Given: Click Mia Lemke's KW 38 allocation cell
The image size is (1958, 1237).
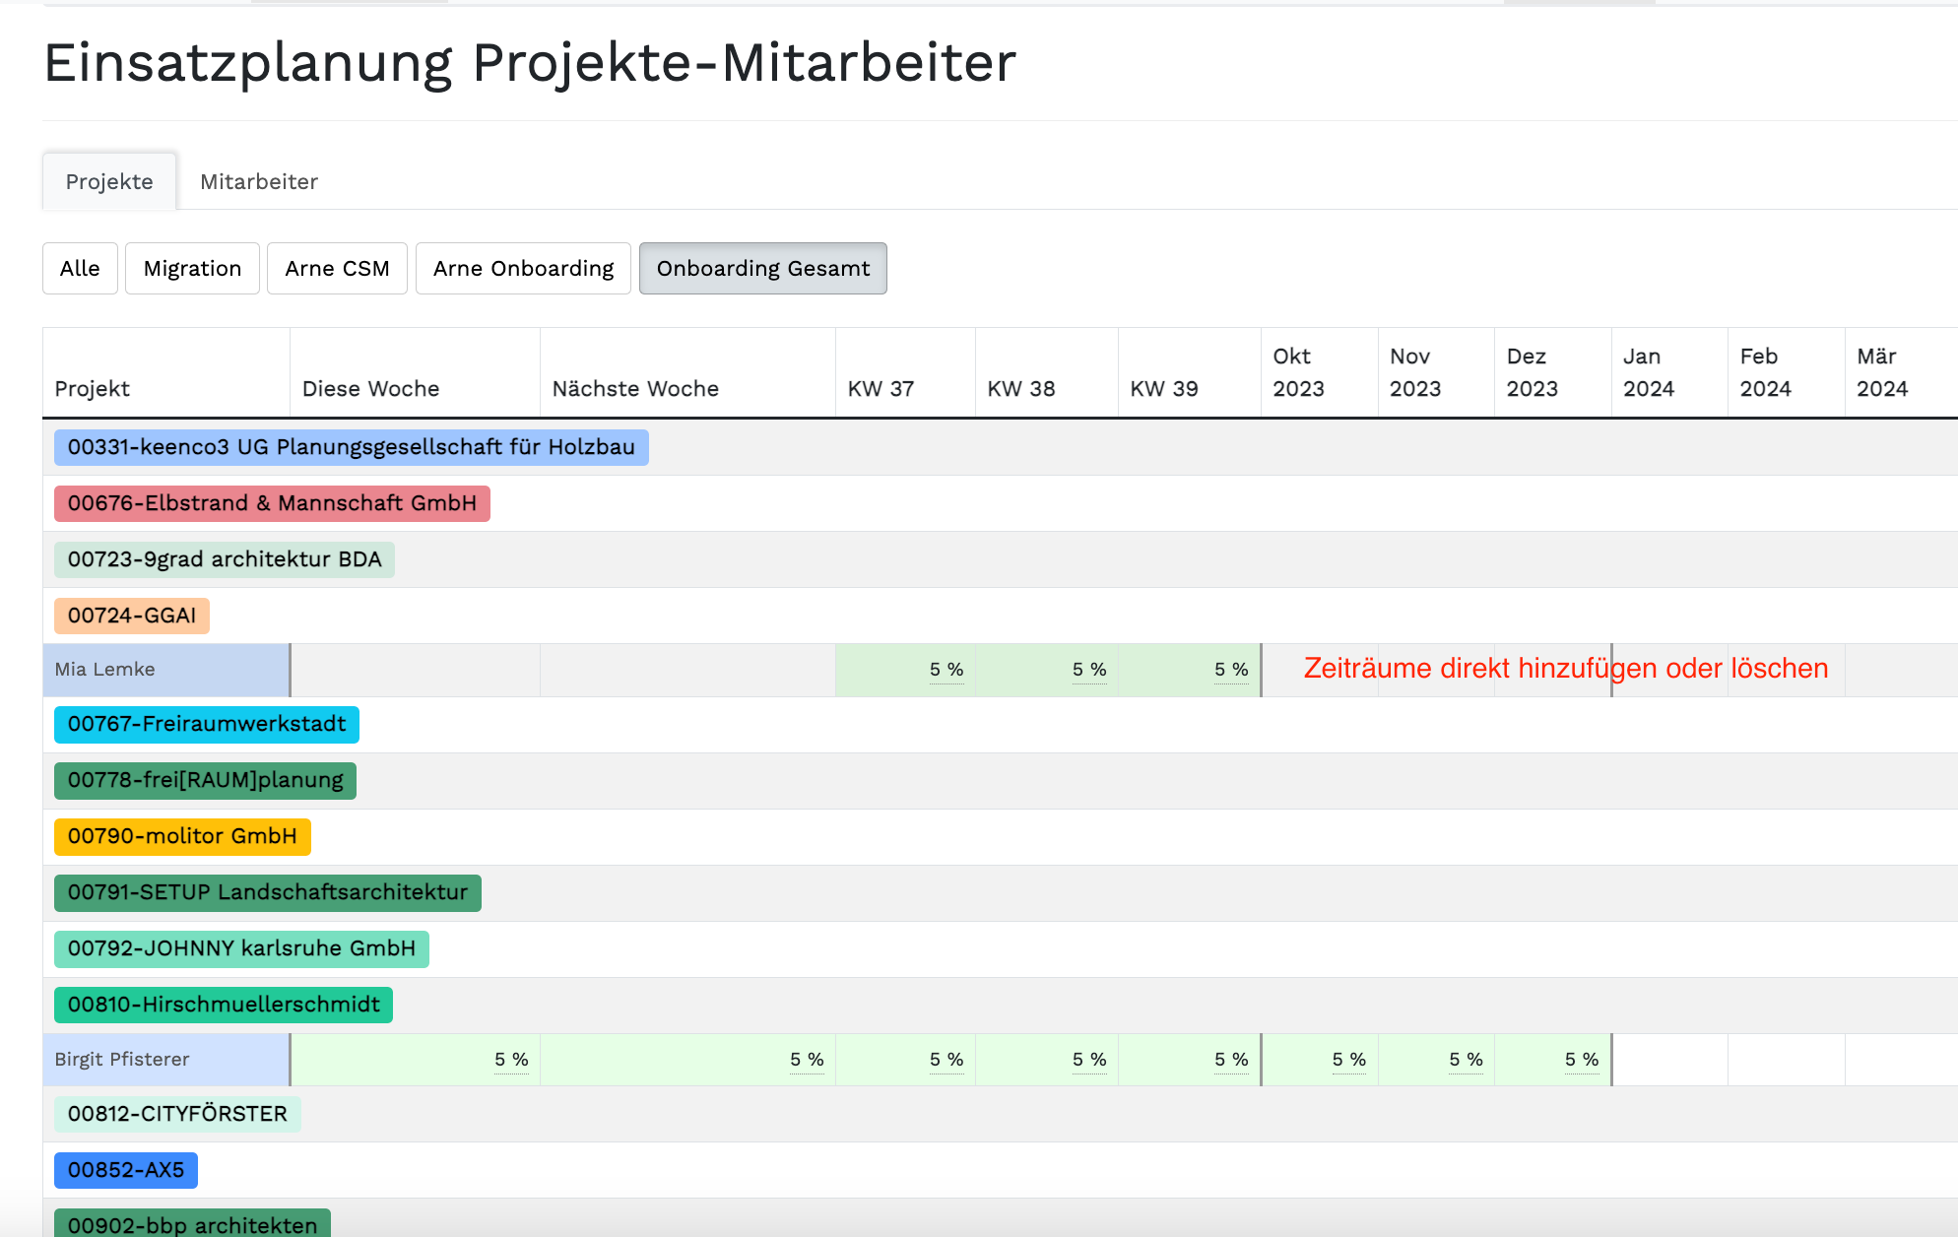Looking at the screenshot, I should 1047,670.
